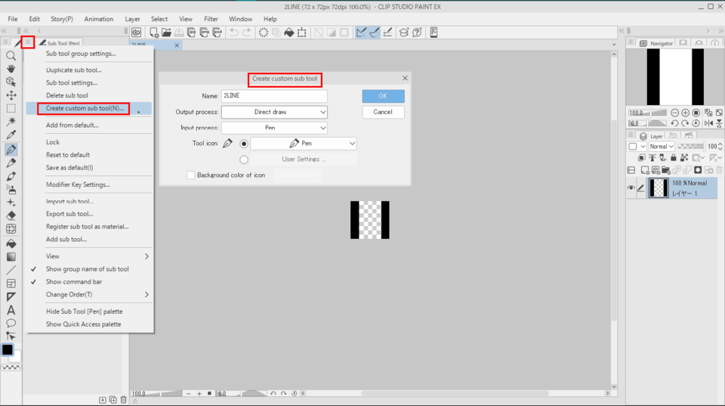
Task: Adjust the layer opacity stepper arrows
Action: pos(720,146)
